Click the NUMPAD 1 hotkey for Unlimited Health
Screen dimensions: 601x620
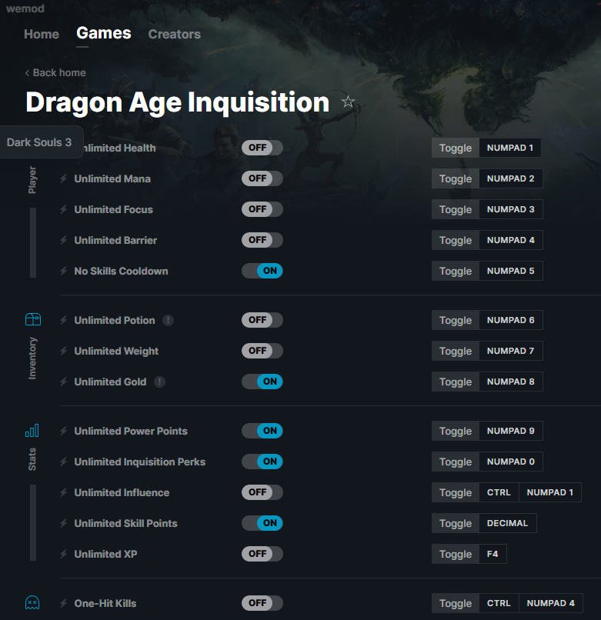pyautogui.click(x=510, y=148)
